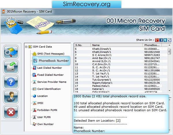
Task: Select Fixed Dialed Number entry
Action: pos(50,75)
